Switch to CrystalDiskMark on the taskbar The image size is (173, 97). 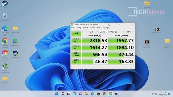[x=110, y=94]
